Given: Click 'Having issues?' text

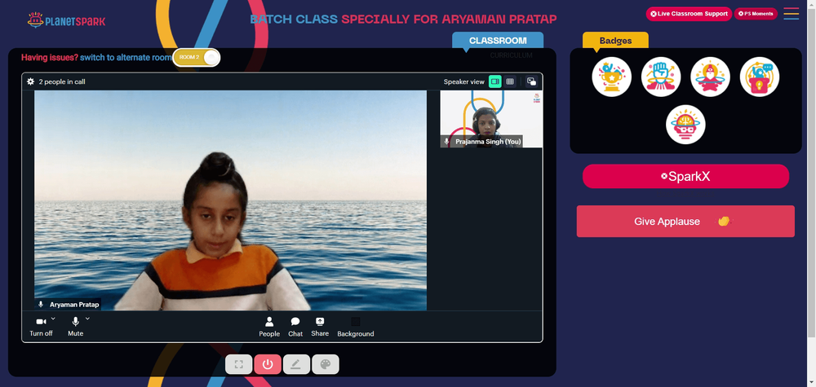Looking at the screenshot, I should [50, 58].
